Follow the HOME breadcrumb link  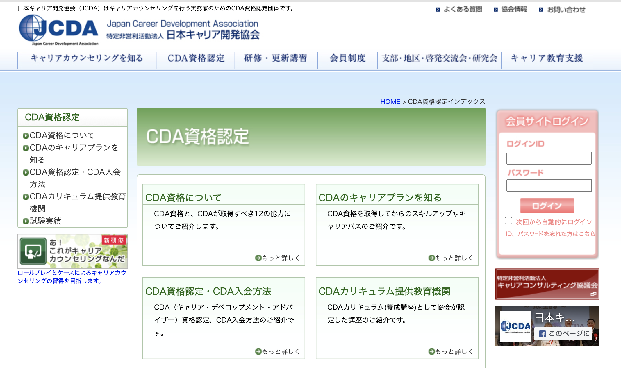click(390, 102)
